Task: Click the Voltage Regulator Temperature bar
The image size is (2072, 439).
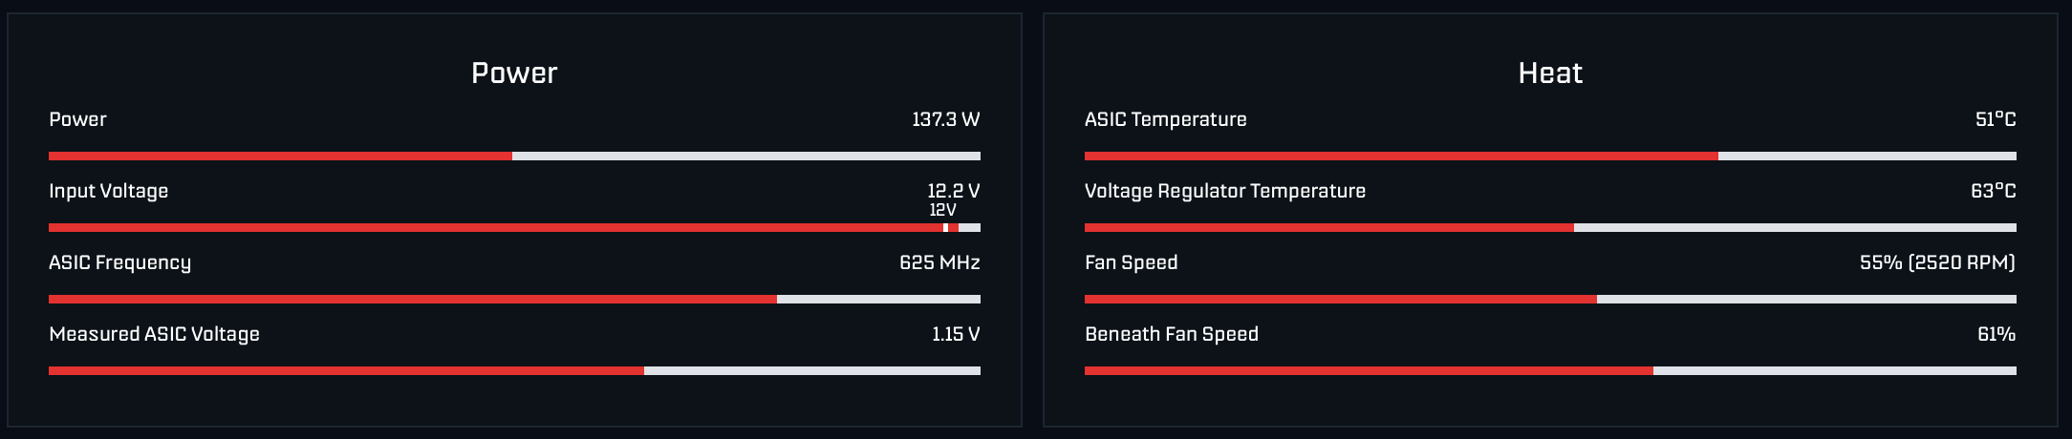Action: click(x=1550, y=228)
